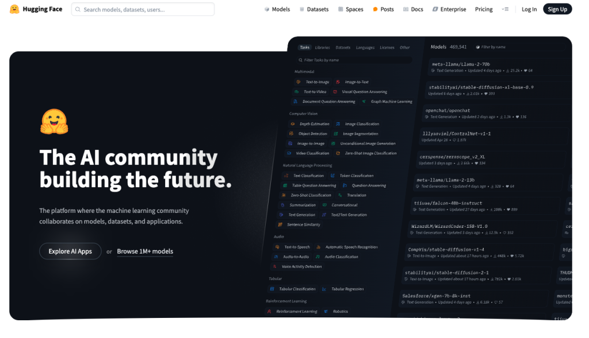Click the cerspense/zeroscope_v2_XL model entry

point(491,160)
